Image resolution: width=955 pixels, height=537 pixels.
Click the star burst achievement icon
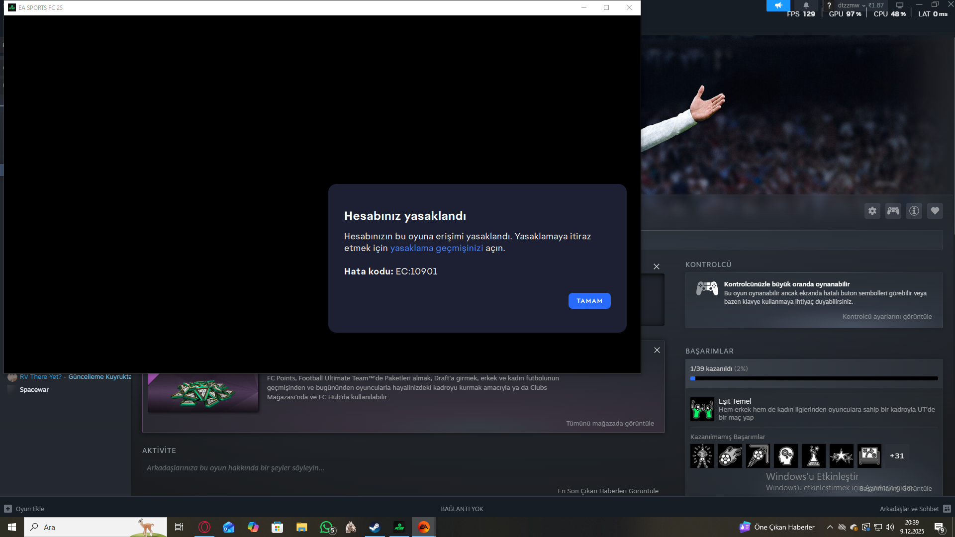coord(842,456)
